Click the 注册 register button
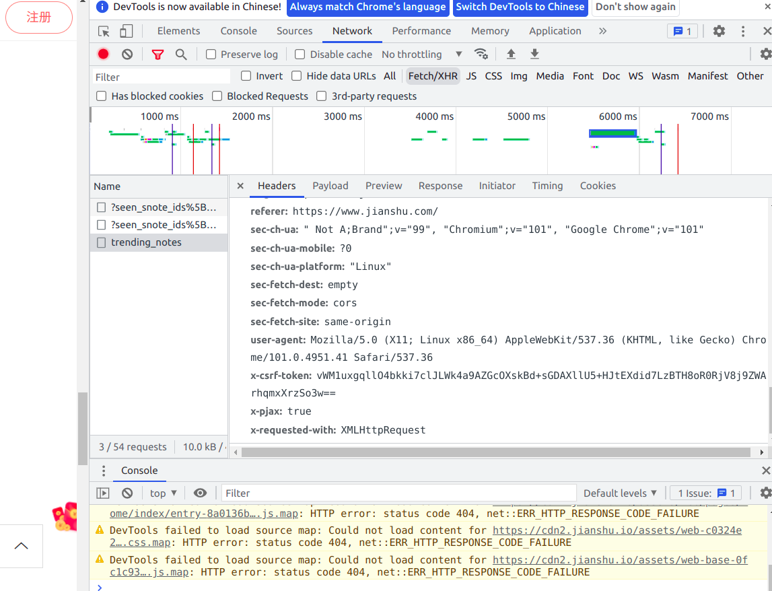Image resolution: width=772 pixels, height=591 pixels. [x=39, y=18]
